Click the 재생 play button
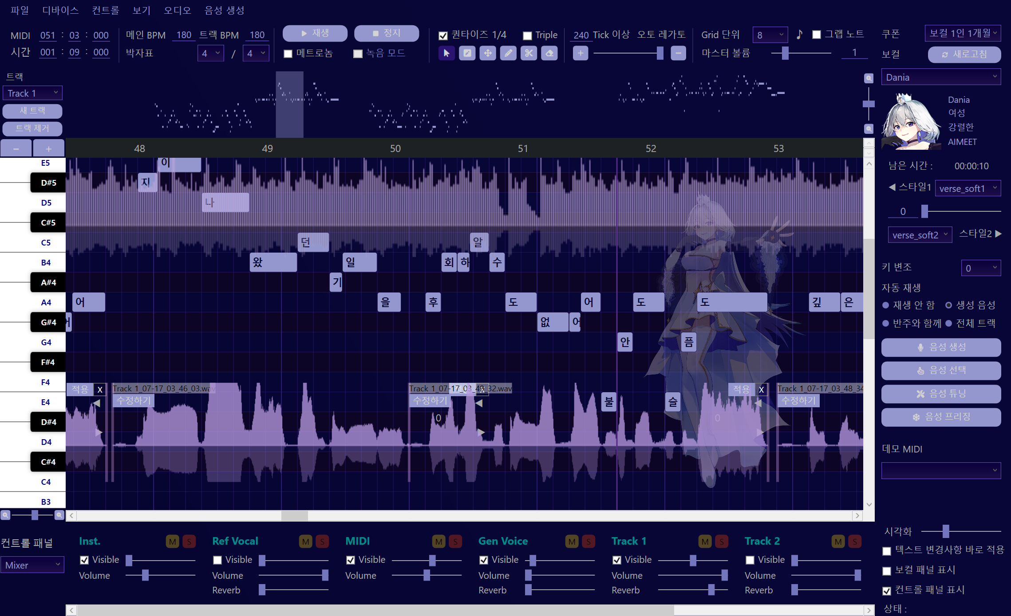 [315, 33]
